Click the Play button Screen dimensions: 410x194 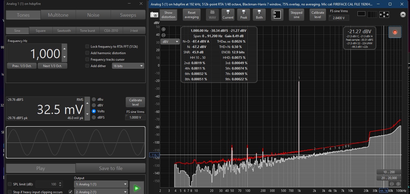coord(41,168)
